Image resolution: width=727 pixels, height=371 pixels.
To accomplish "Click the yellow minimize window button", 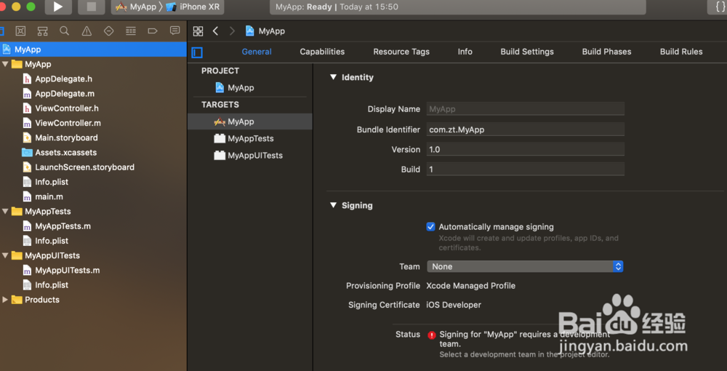I will point(16,7).
